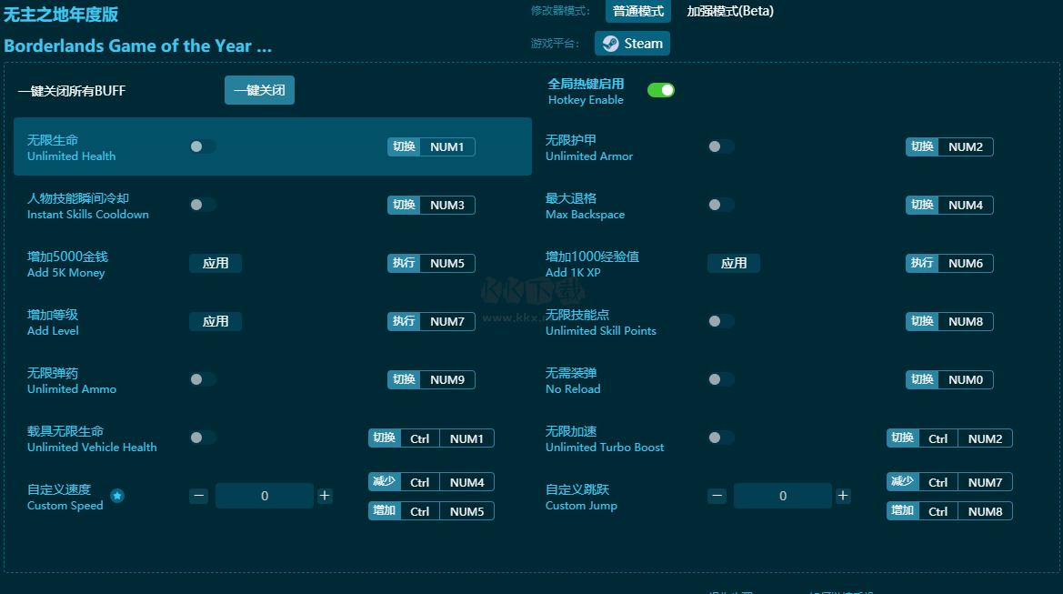This screenshot has height=594, width=1063.
Task: Enable Unlimited Turbo Boost toggle
Action: pos(721,438)
